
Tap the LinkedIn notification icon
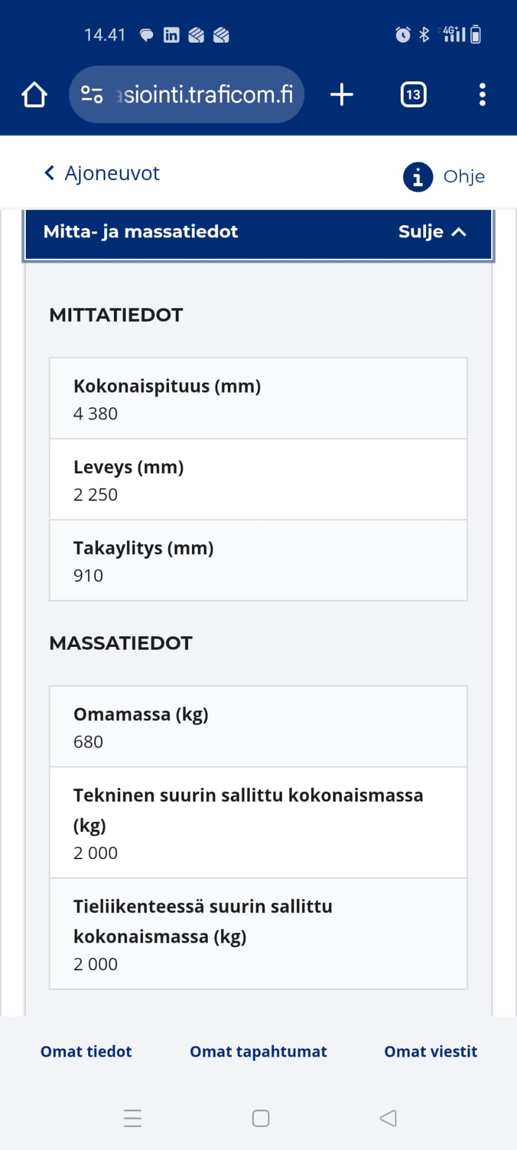[171, 35]
